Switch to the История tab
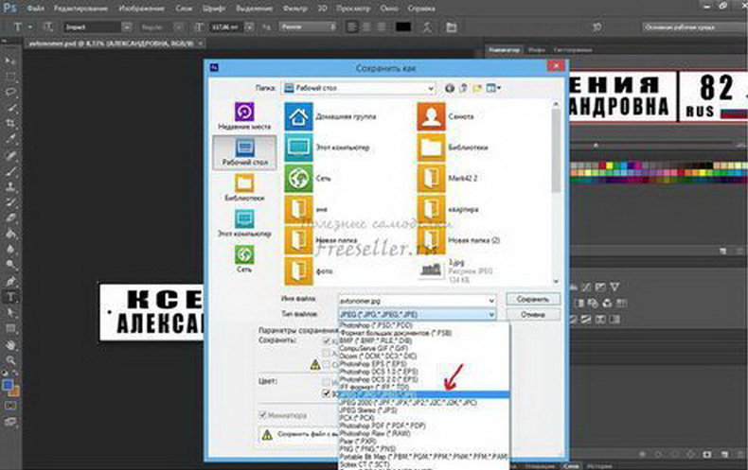This screenshot has width=748, height=470. click(x=599, y=465)
